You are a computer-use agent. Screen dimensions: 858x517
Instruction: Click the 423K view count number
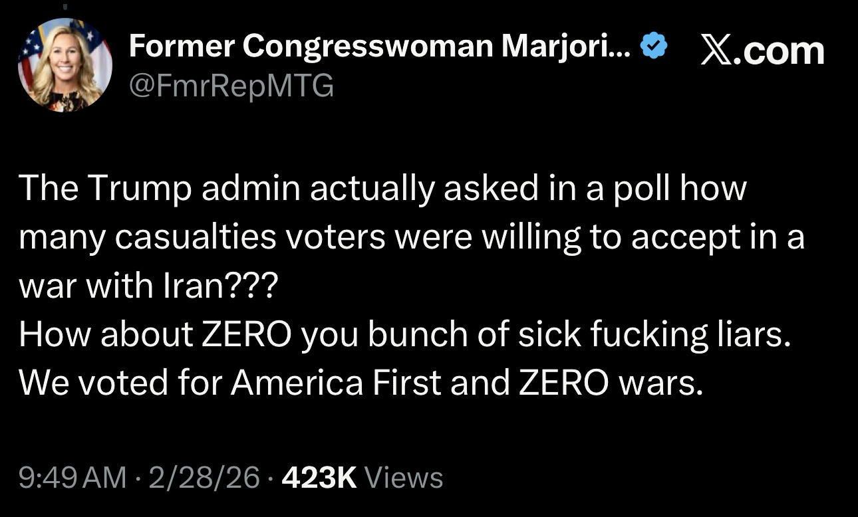320,477
